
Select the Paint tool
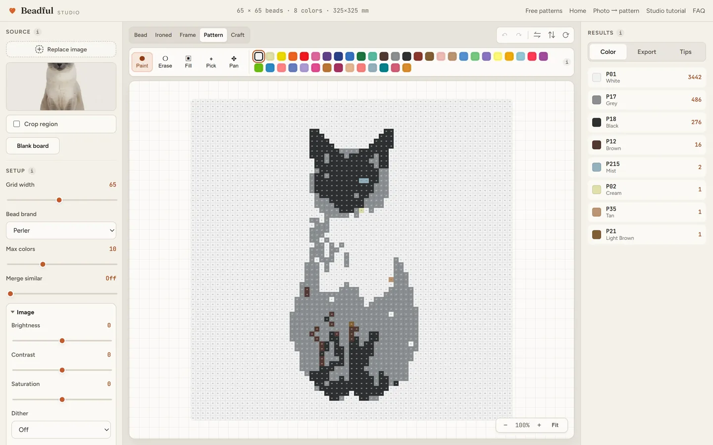click(142, 62)
